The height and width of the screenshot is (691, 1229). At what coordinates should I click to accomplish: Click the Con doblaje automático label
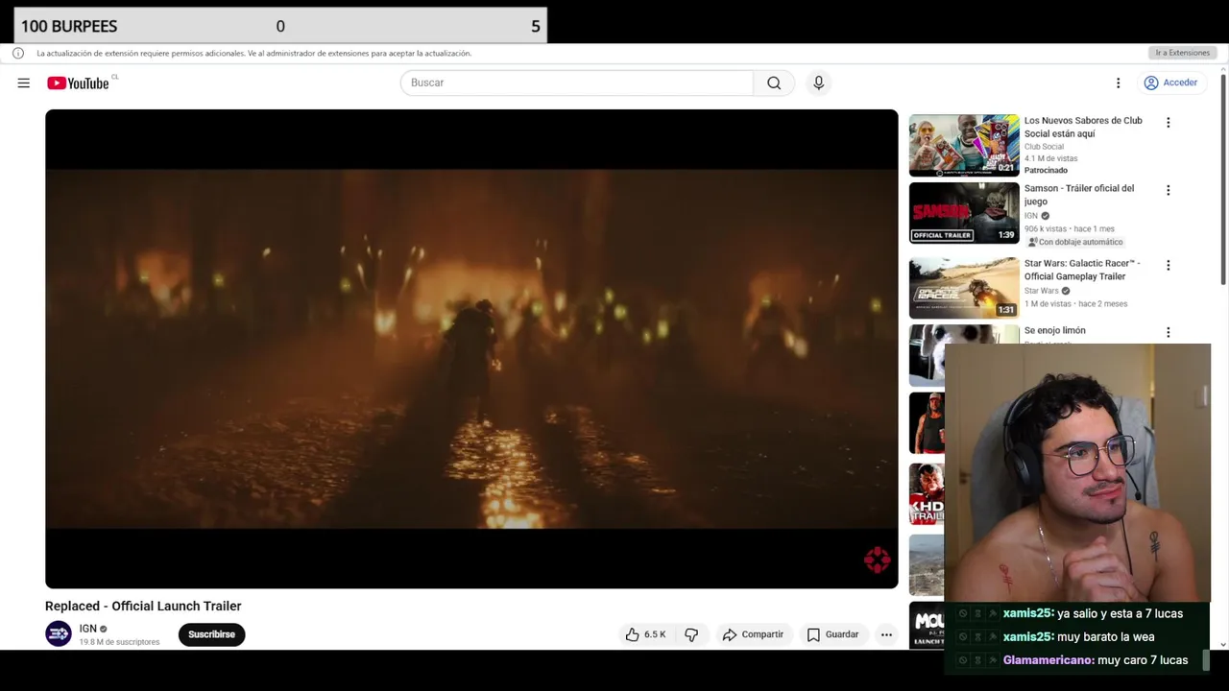[x=1075, y=242]
